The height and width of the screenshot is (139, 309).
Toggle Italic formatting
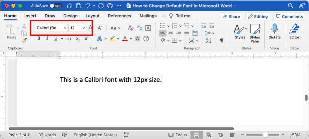[47, 39]
